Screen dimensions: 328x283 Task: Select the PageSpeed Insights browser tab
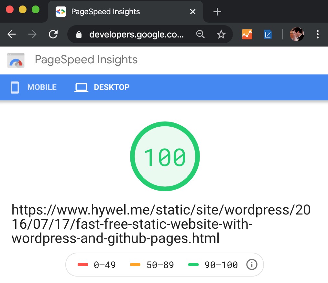click(x=126, y=12)
